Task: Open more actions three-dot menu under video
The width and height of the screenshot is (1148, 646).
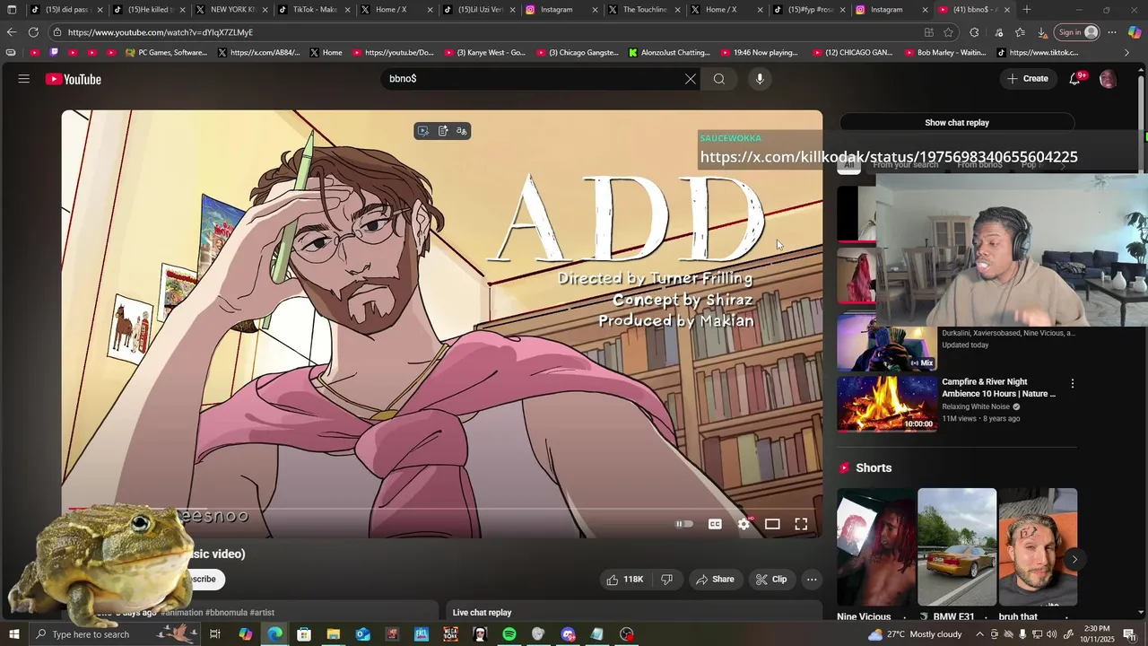Action: [x=812, y=580]
